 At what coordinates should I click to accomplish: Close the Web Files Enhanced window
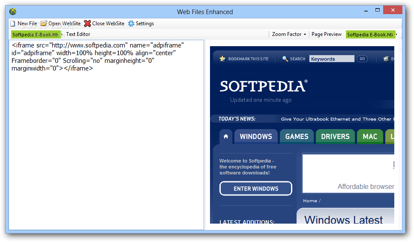[393, 10]
